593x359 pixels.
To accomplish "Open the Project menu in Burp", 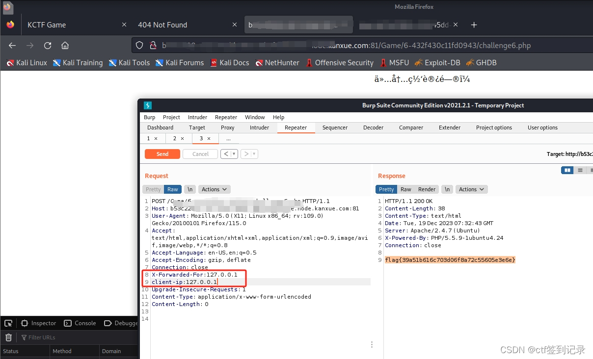I will click(x=171, y=117).
